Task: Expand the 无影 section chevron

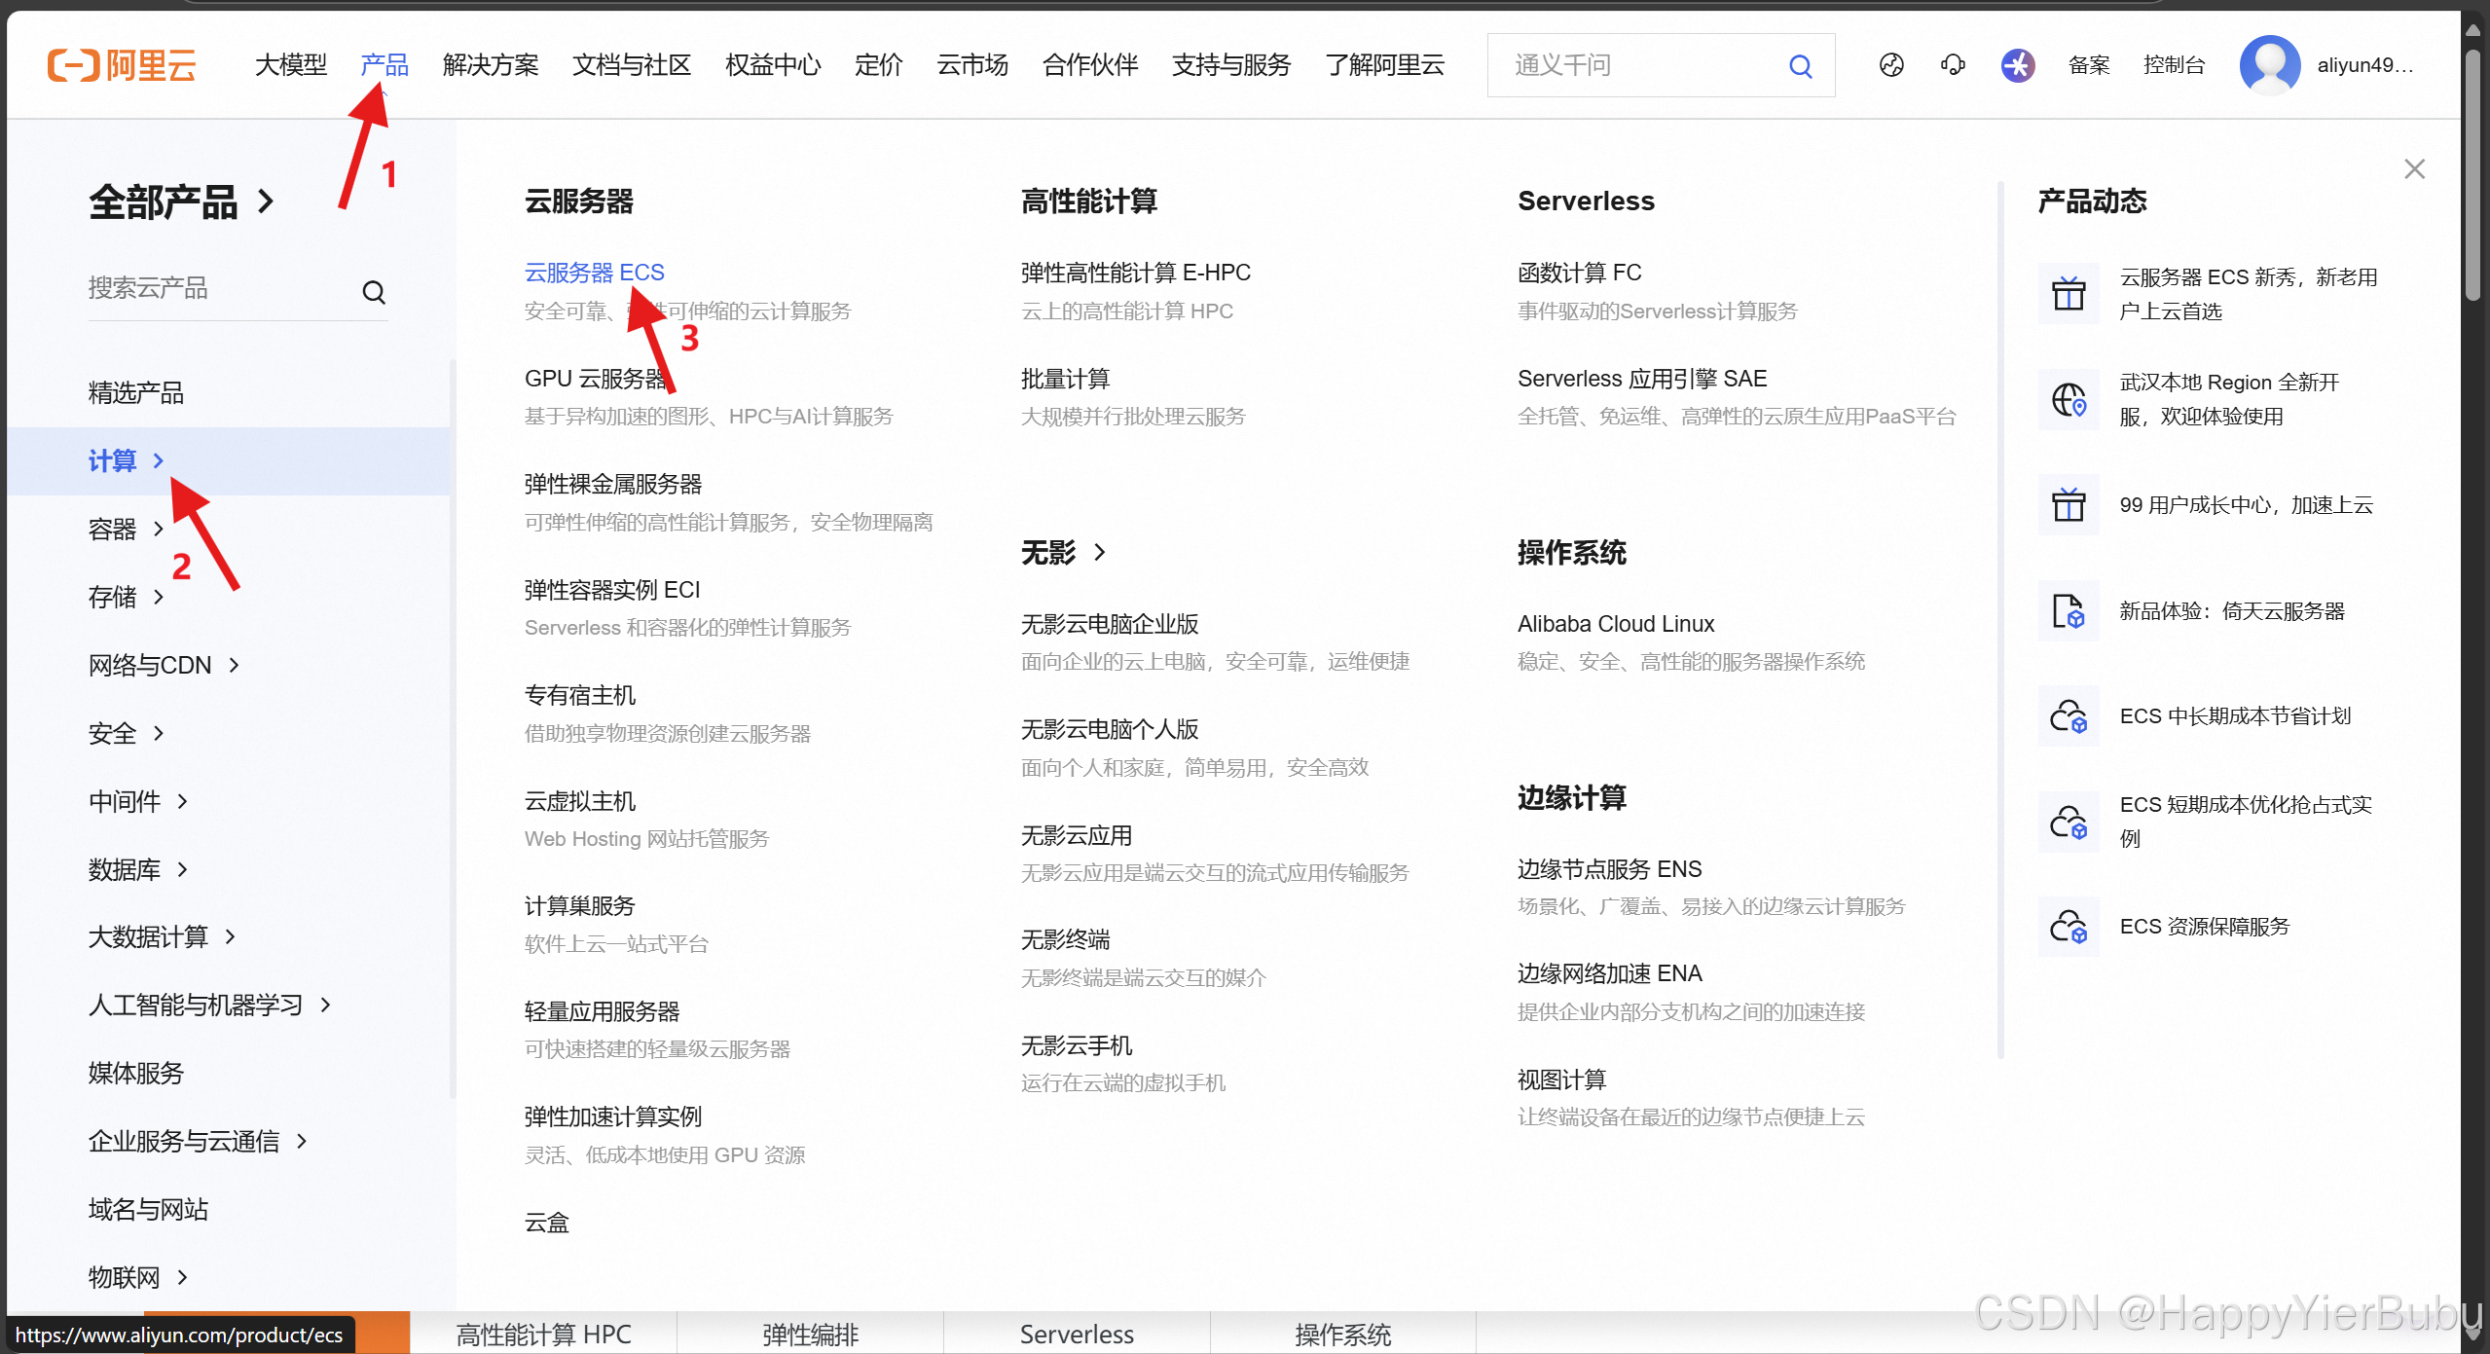Action: (1099, 553)
